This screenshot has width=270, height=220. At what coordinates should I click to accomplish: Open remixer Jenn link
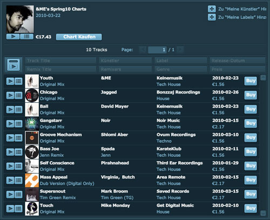(106, 155)
